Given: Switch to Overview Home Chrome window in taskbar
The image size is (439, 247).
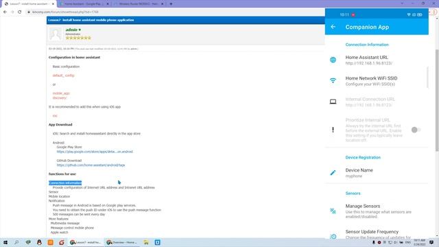Looking at the screenshot, I should click(x=122, y=242).
